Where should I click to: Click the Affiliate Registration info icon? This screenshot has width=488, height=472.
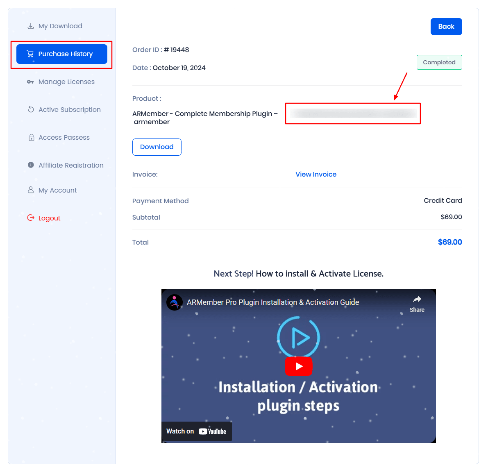[31, 165]
